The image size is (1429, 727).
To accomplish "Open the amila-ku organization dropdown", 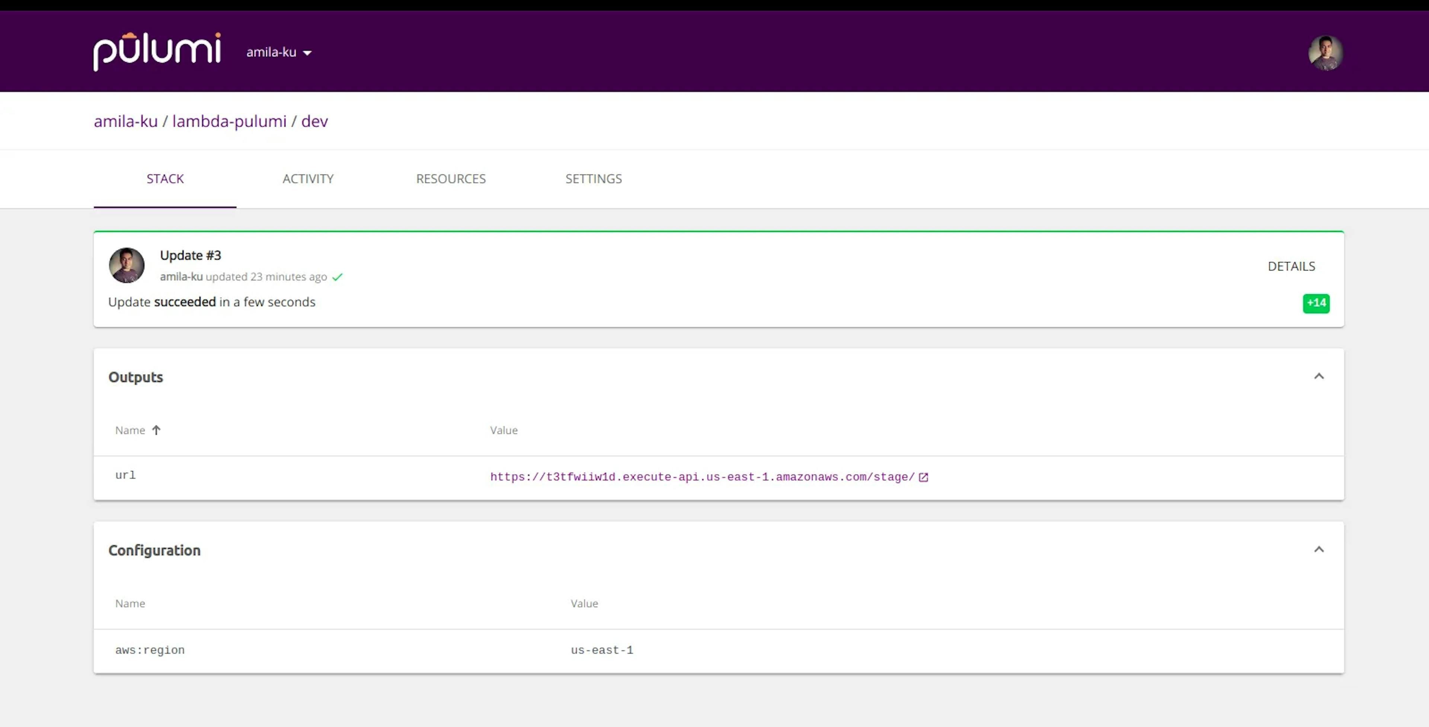I will (x=279, y=52).
